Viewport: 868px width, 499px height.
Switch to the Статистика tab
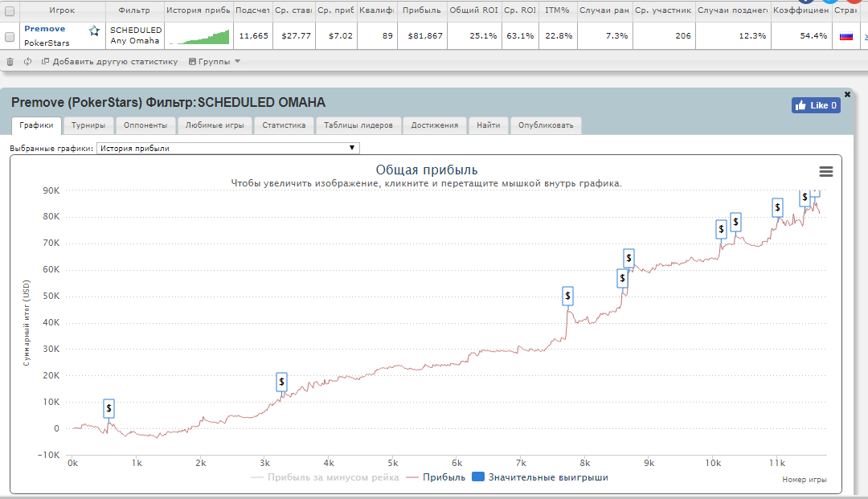pos(284,125)
